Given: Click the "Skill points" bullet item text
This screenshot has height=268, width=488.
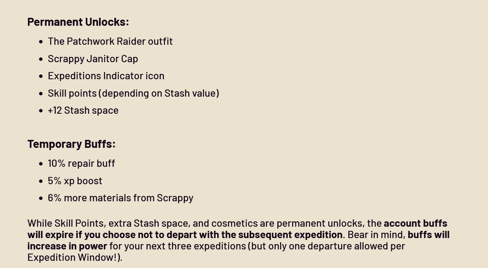Looking at the screenshot, I should pos(72,93).
